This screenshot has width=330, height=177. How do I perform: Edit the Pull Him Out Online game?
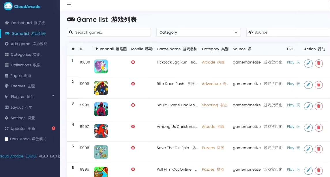[x=308, y=170]
